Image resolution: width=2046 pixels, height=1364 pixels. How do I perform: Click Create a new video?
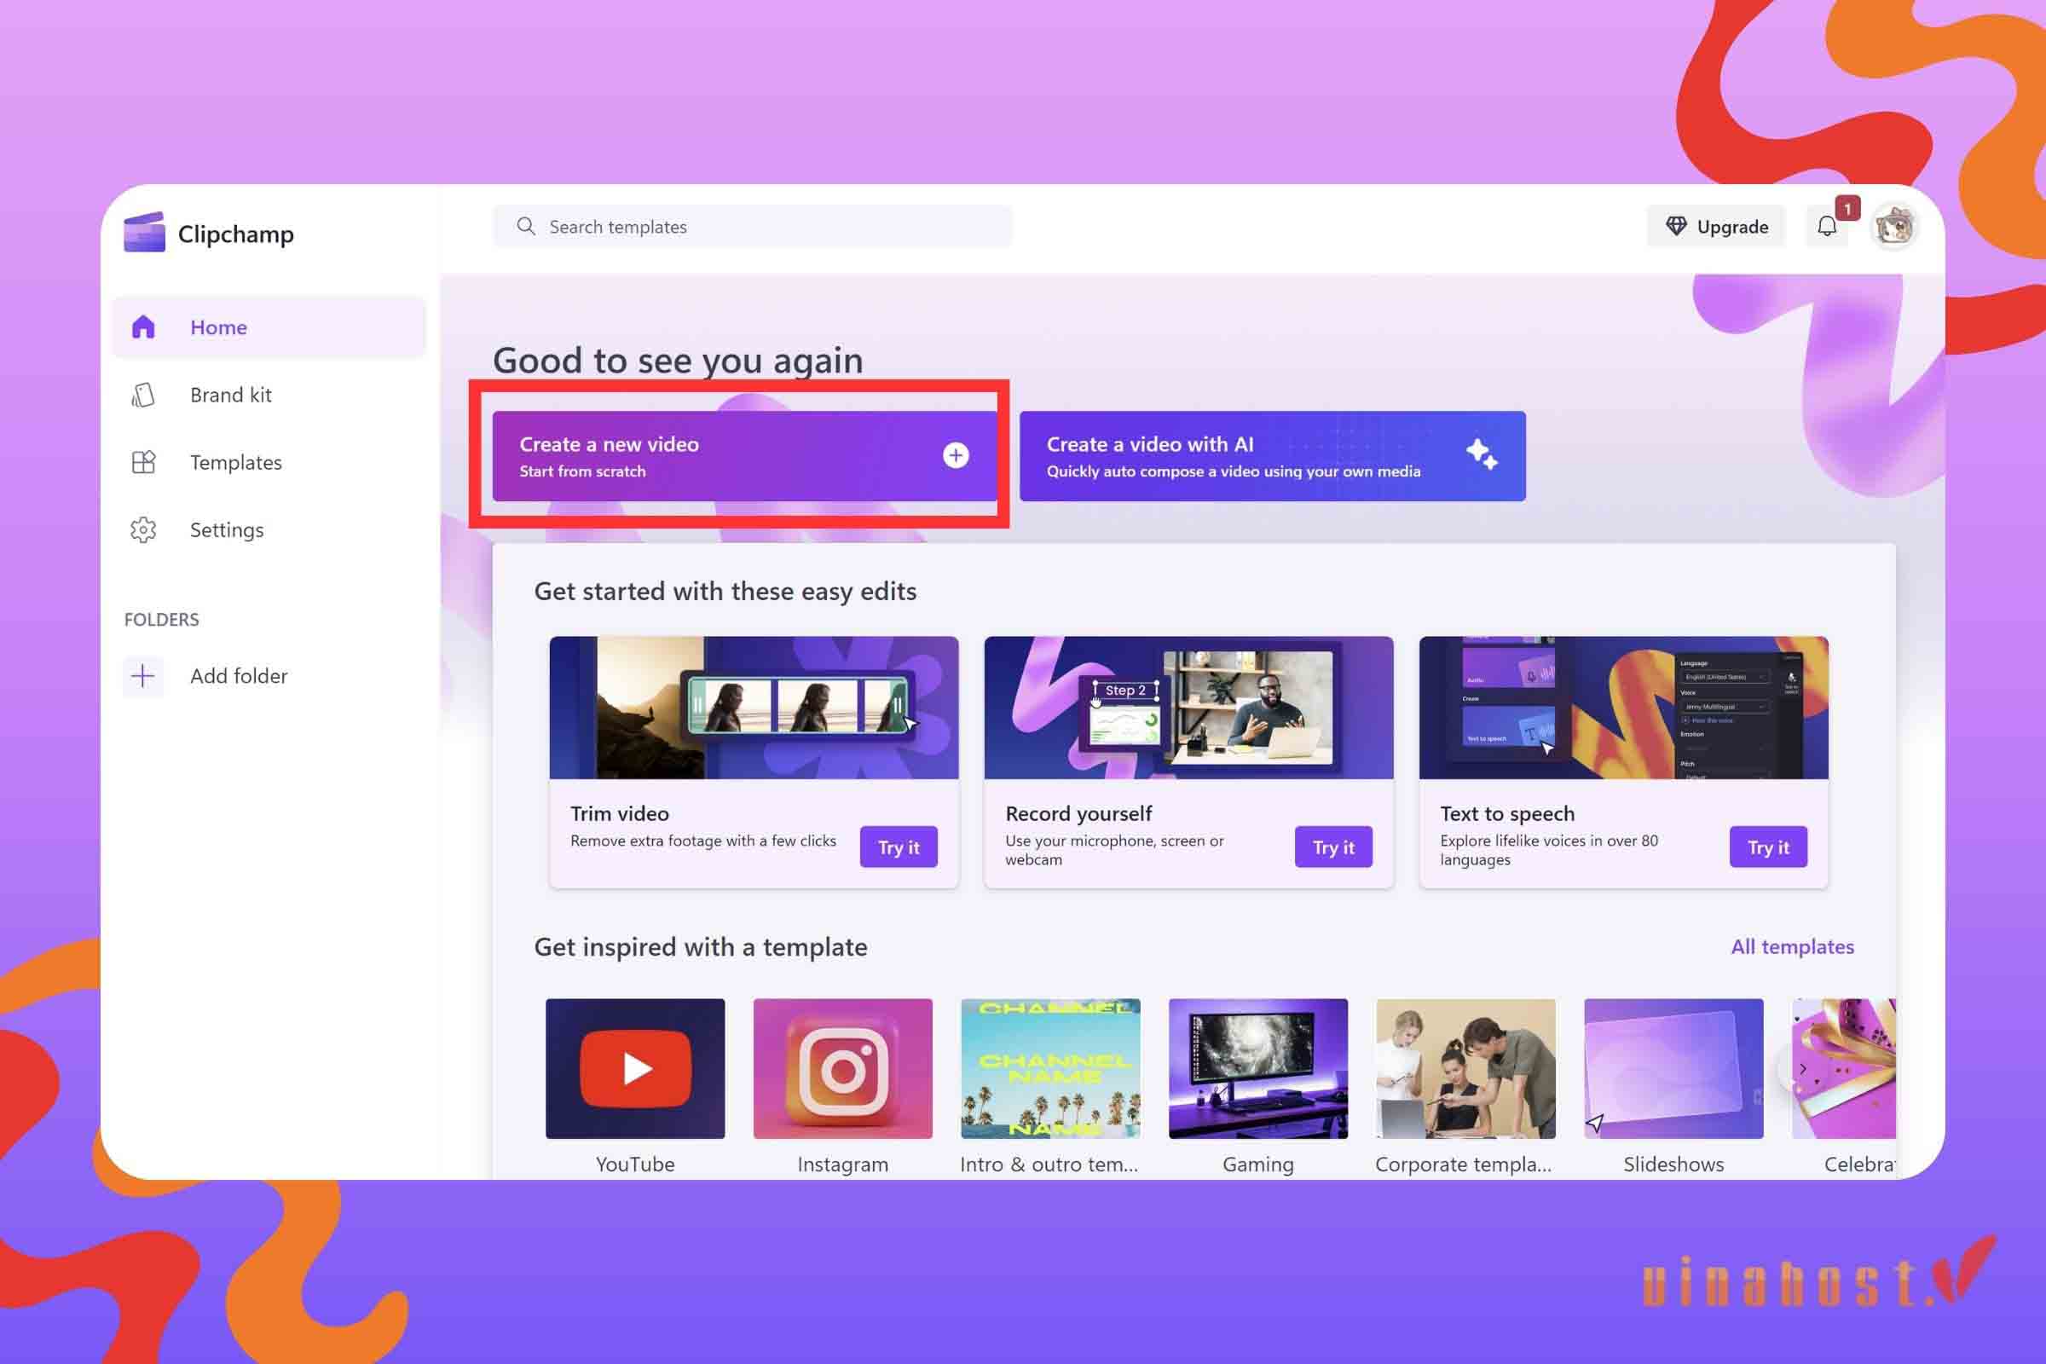[744, 456]
